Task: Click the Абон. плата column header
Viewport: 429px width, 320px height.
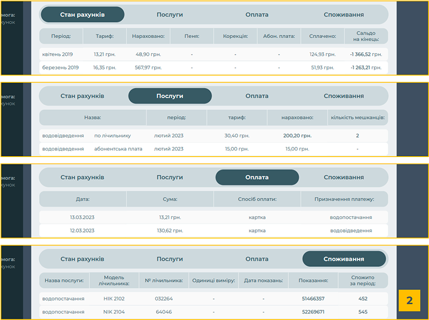Action: pos(279,36)
